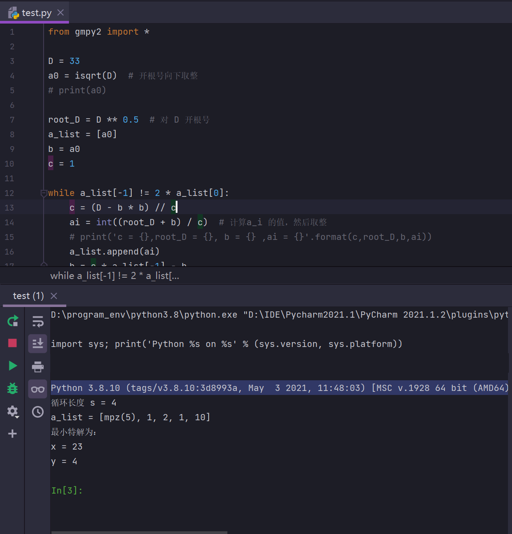Viewport: 512px width, 534px height.
Task: Close the test (1) console tab
Action: point(54,296)
